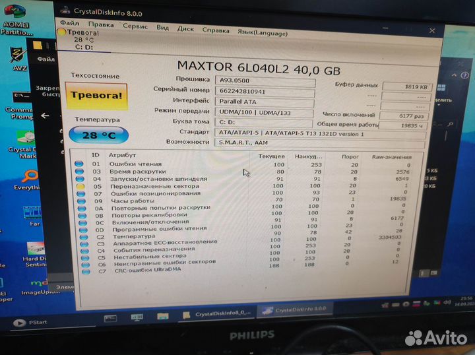Click the status icon for Часы работы
Viewport: 475px width, 355px height.
pyautogui.click(x=82, y=201)
